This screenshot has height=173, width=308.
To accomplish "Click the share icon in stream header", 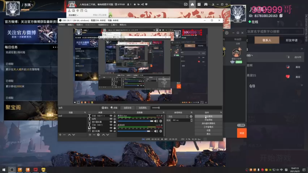I will (142, 4).
